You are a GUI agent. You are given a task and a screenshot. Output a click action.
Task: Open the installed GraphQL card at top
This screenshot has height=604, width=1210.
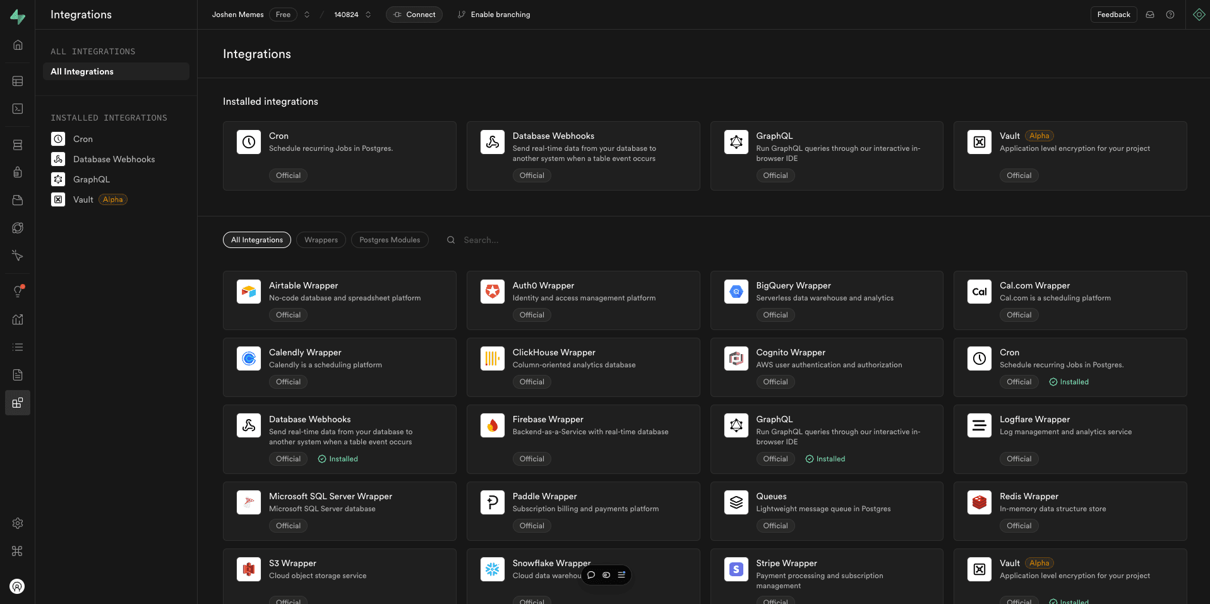tap(827, 156)
